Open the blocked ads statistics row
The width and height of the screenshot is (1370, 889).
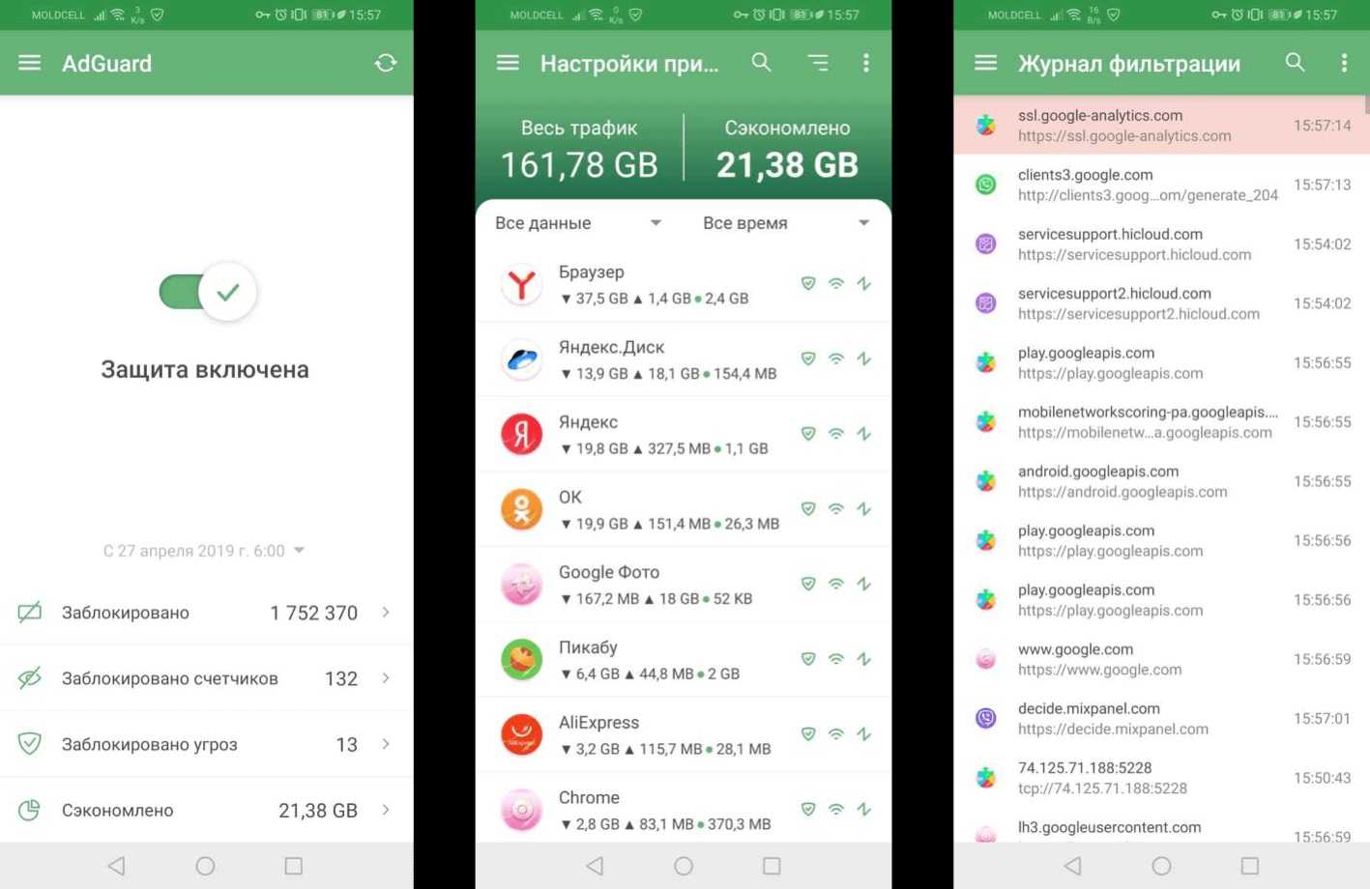(x=207, y=613)
